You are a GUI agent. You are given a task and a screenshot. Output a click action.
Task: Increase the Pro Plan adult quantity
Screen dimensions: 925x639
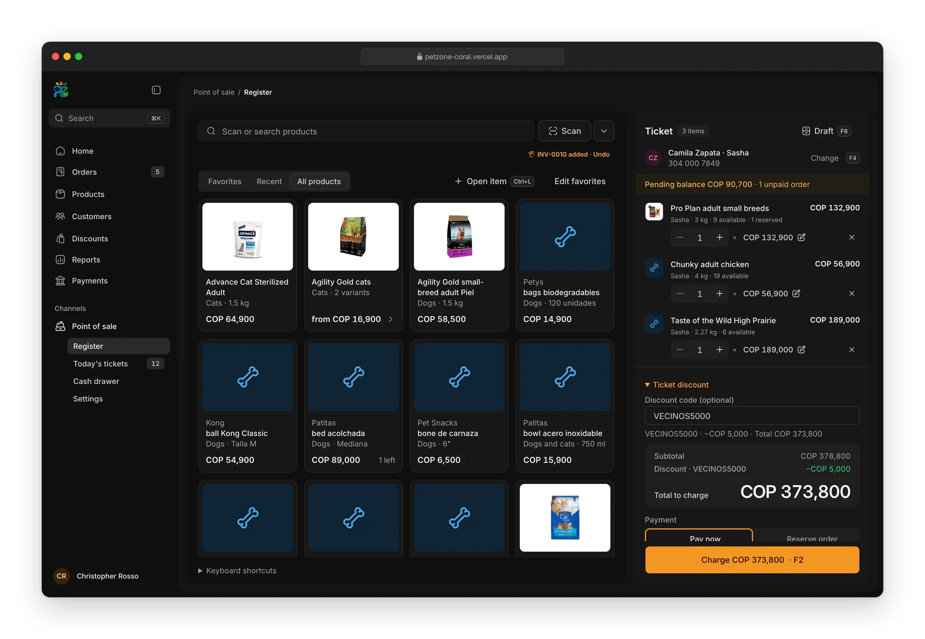tap(719, 237)
